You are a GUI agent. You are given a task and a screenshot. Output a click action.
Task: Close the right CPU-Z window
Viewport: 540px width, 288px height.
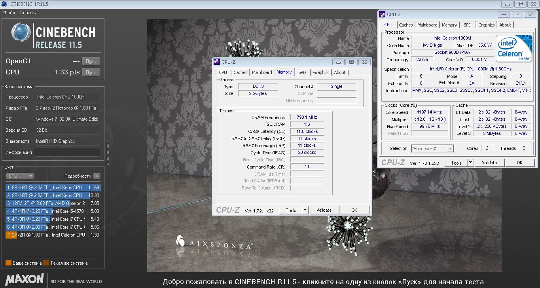click(530, 15)
